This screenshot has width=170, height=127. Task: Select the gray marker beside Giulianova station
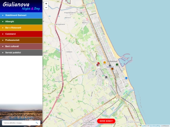(110, 65)
